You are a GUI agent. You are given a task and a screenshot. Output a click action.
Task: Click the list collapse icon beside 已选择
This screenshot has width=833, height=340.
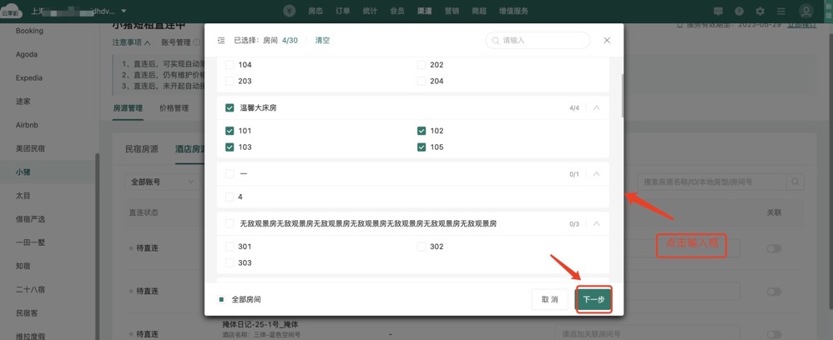221,40
